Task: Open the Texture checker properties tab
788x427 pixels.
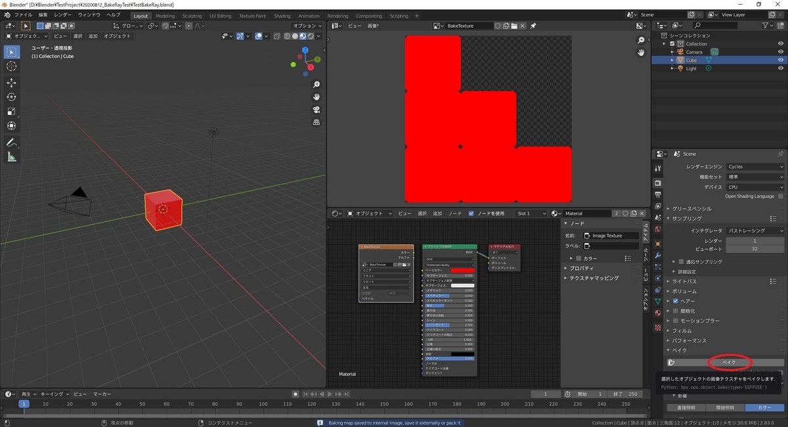Action: pos(658,327)
